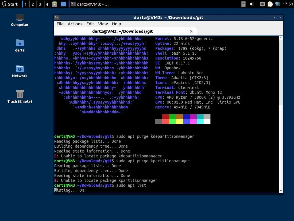
Task: Click the Shell: bash 5.1.16 line
Action: (176, 53)
